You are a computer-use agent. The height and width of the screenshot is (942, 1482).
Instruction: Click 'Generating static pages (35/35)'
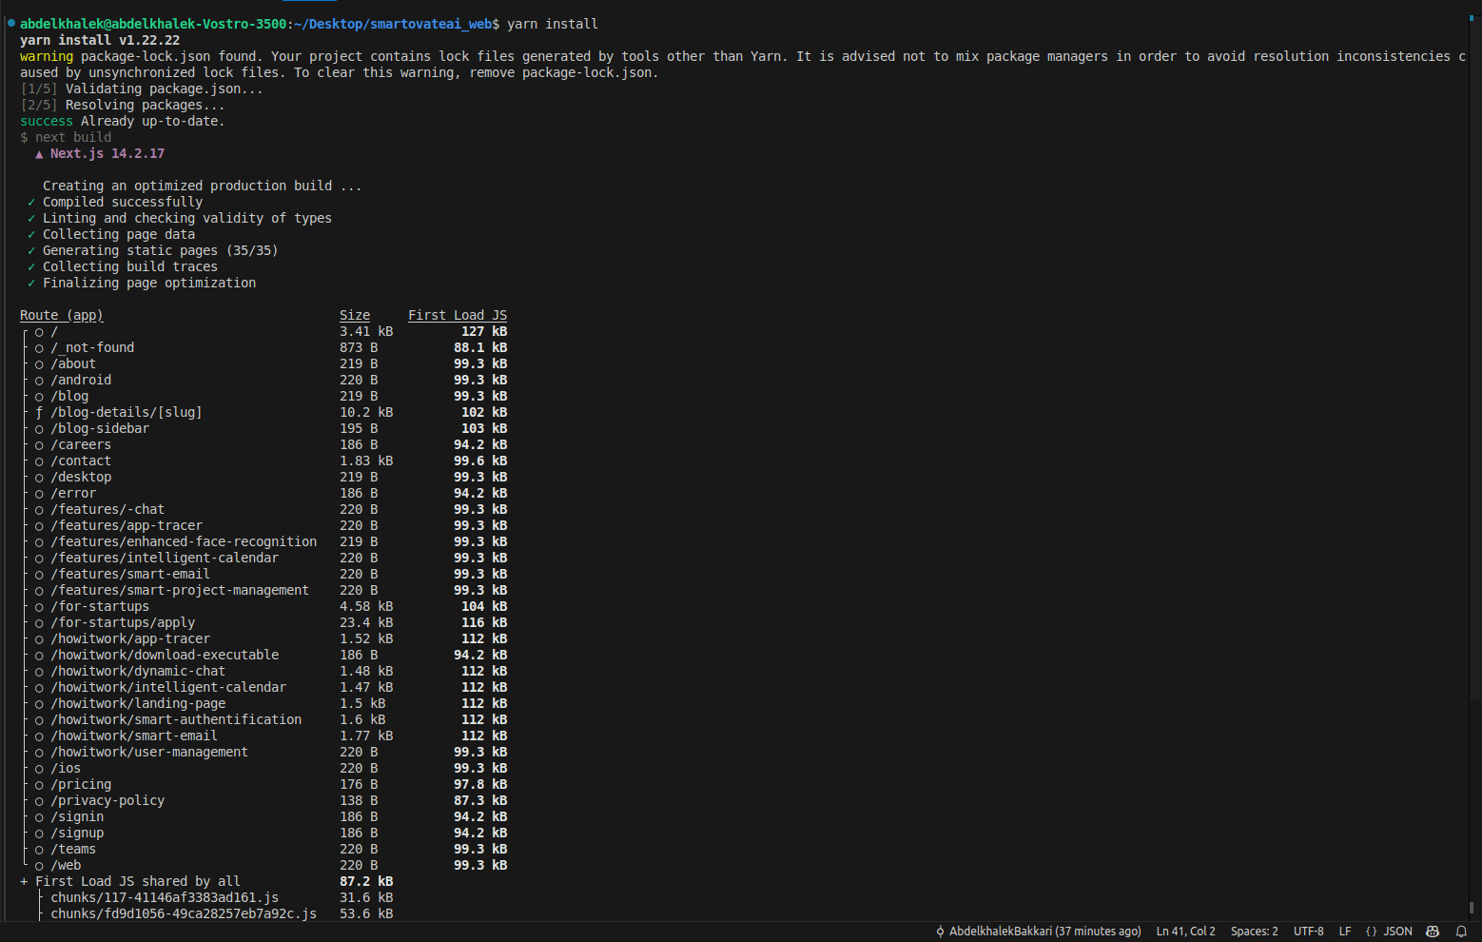[x=161, y=250]
